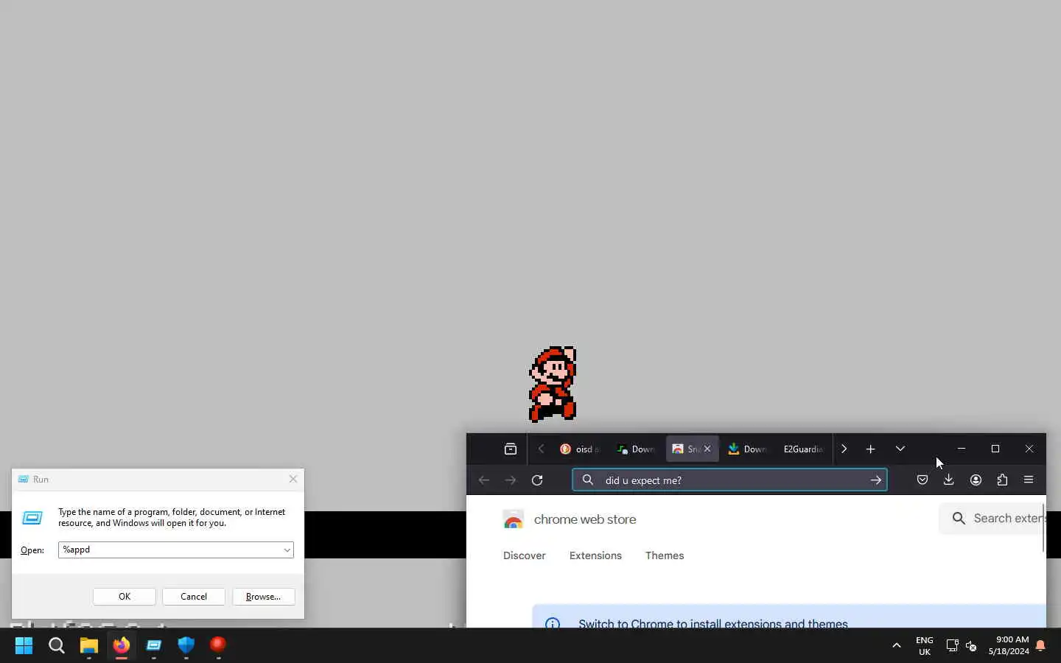
Task: Open the Extensions section
Action: tap(595, 555)
